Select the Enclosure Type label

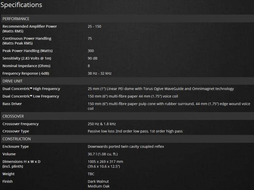click(x=16, y=146)
